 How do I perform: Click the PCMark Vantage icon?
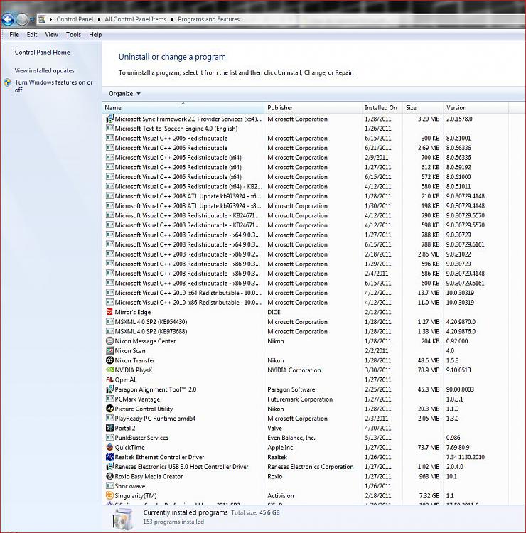[x=109, y=399]
